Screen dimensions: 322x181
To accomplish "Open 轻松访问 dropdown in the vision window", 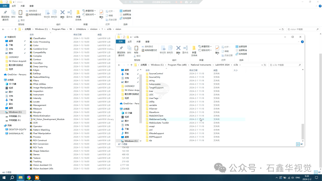I will (89, 15).
